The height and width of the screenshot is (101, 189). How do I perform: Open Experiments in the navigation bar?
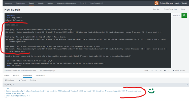pyautogui.click(x=20, y=3)
